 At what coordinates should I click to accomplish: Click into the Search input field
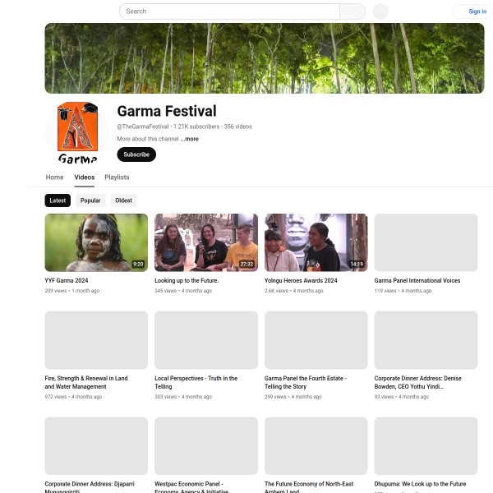pos(229,12)
